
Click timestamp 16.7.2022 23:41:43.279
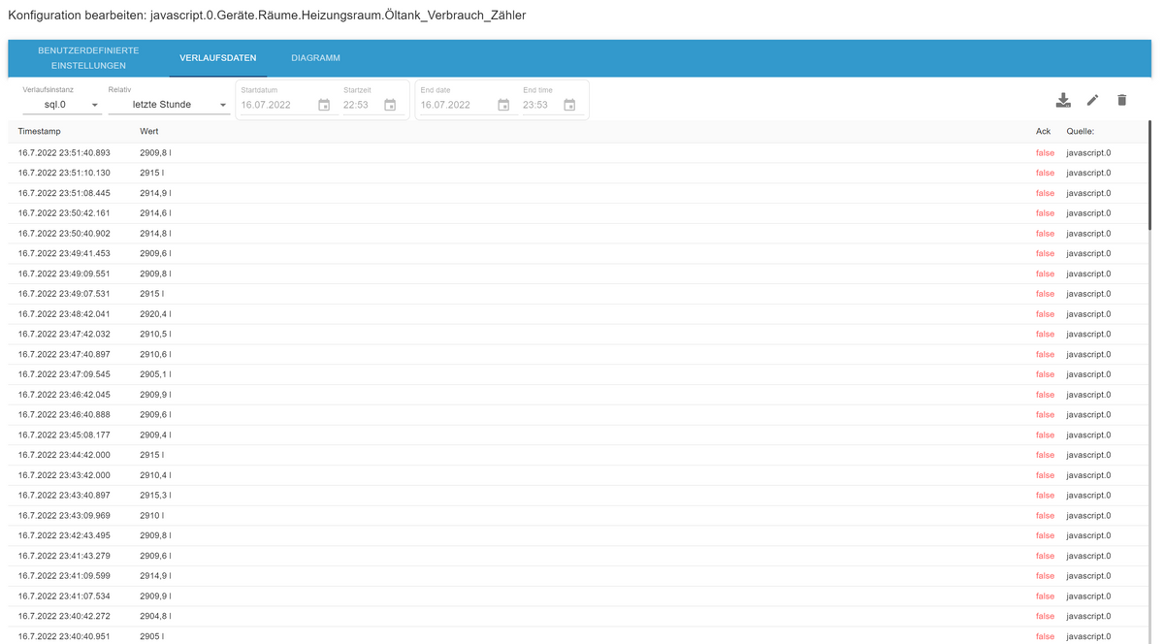(64, 556)
